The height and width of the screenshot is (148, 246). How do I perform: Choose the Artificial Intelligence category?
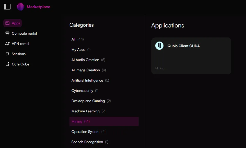(x=104, y=80)
